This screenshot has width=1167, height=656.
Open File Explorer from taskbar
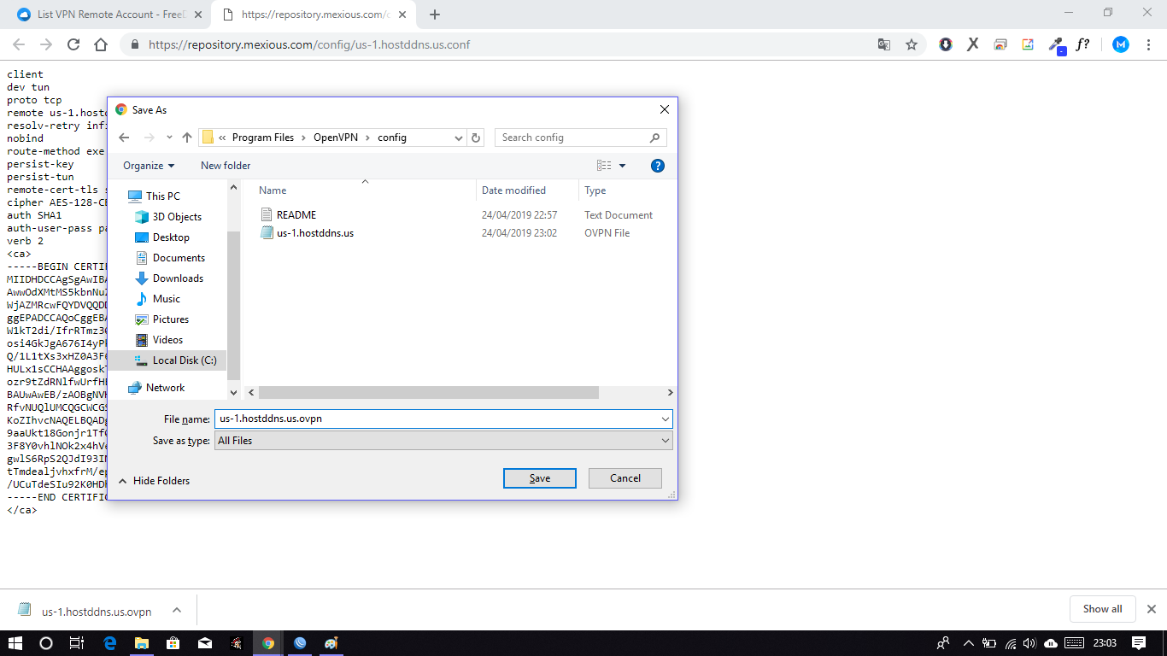[x=142, y=643]
